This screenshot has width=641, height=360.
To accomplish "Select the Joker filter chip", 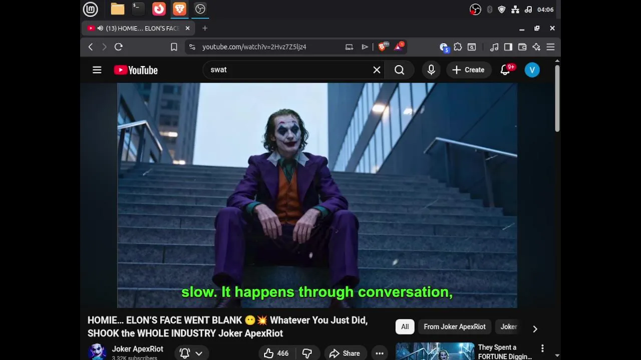I will 509,327.
